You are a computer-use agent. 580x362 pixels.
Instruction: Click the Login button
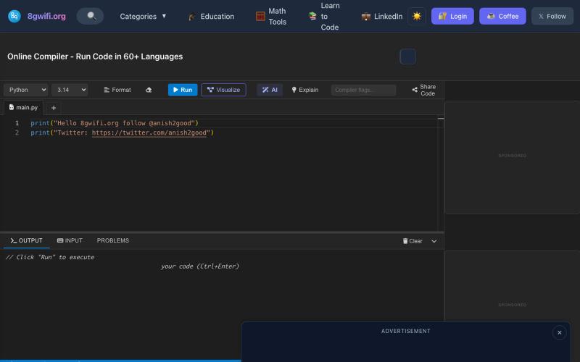click(452, 16)
